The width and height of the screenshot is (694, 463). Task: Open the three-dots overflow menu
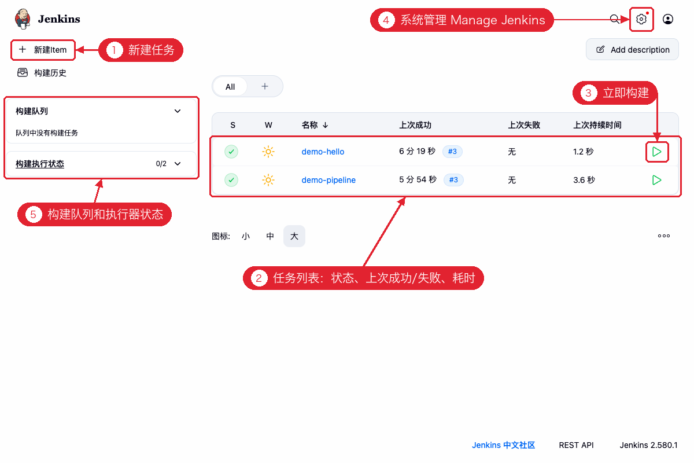click(664, 236)
